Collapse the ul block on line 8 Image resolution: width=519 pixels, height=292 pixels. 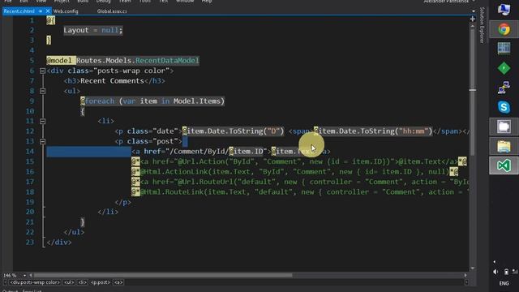(42, 91)
